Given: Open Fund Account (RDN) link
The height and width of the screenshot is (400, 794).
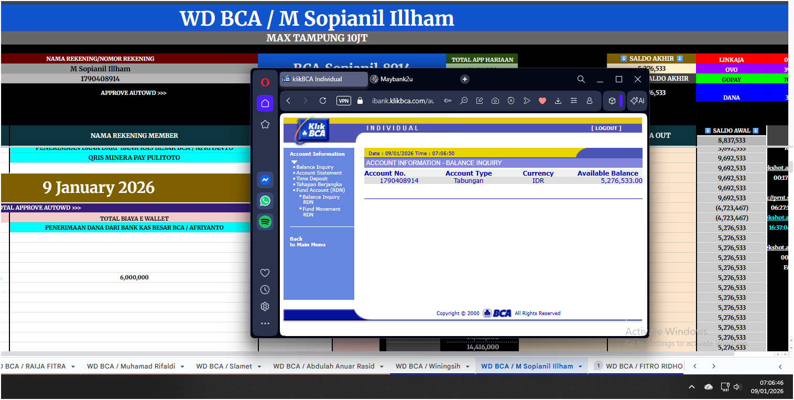Looking at the screenshot, I should coord(320,190).
